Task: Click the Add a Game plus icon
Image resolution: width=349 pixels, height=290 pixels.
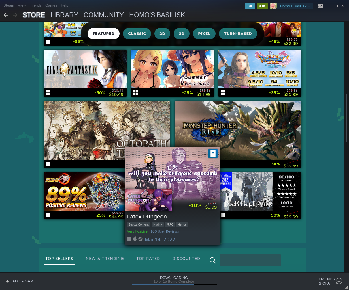Action: (x=8, y=281)
